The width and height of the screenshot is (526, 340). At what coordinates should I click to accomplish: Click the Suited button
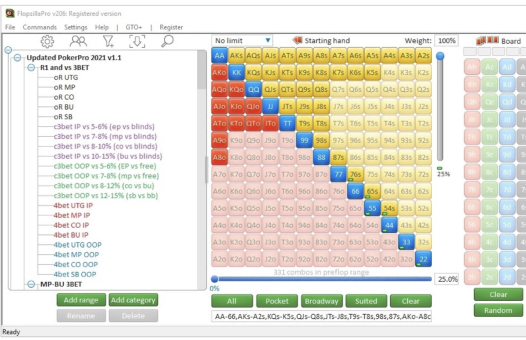tap(366, 301)
